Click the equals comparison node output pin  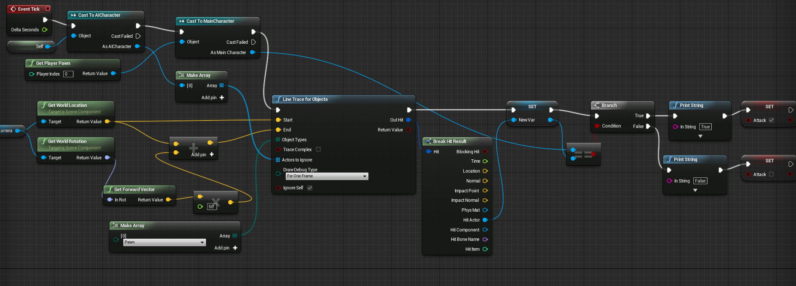tap(594, 154)
